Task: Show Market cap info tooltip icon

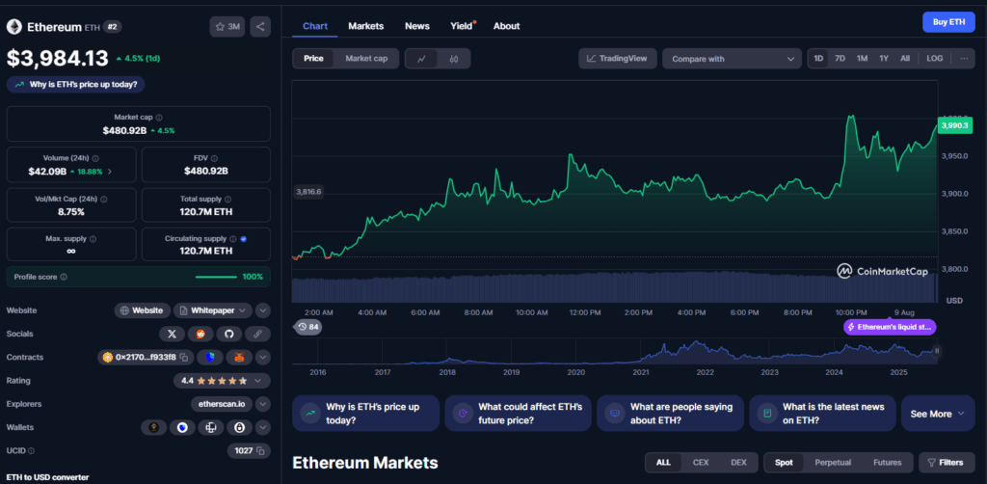Action: pos(159,118)
